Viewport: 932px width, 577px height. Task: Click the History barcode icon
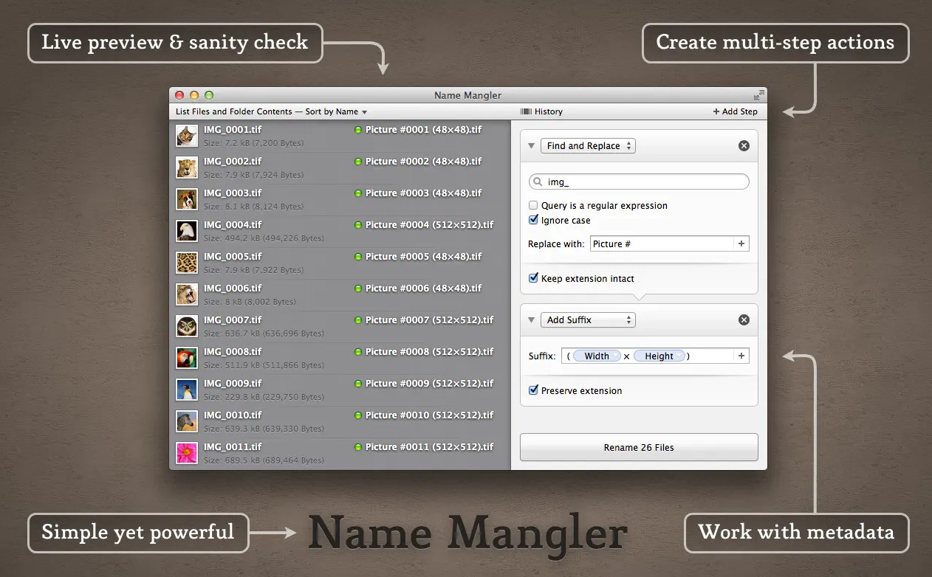pos(526,111)
